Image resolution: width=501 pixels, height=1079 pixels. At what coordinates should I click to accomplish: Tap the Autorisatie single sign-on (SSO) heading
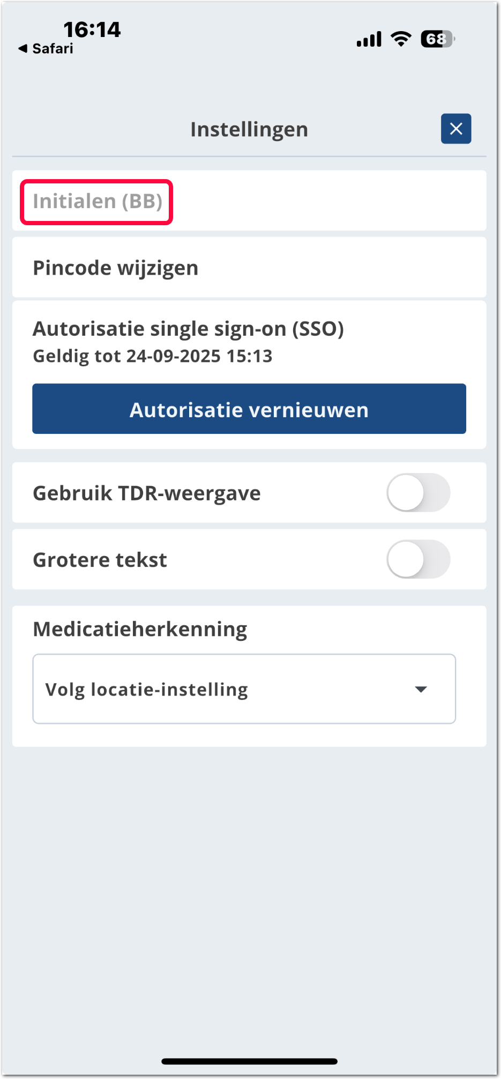pos(188,329)
